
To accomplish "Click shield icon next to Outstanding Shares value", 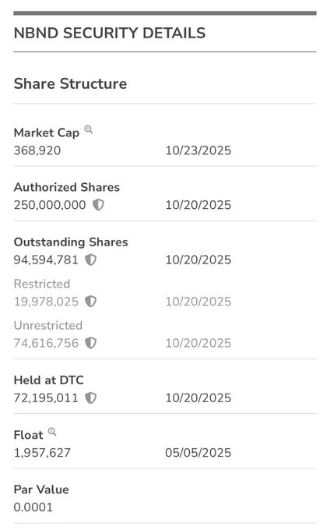I will (x=90, y=260).
